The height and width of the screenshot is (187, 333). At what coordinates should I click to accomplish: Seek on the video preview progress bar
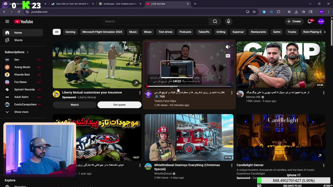[x=189, y=86]
